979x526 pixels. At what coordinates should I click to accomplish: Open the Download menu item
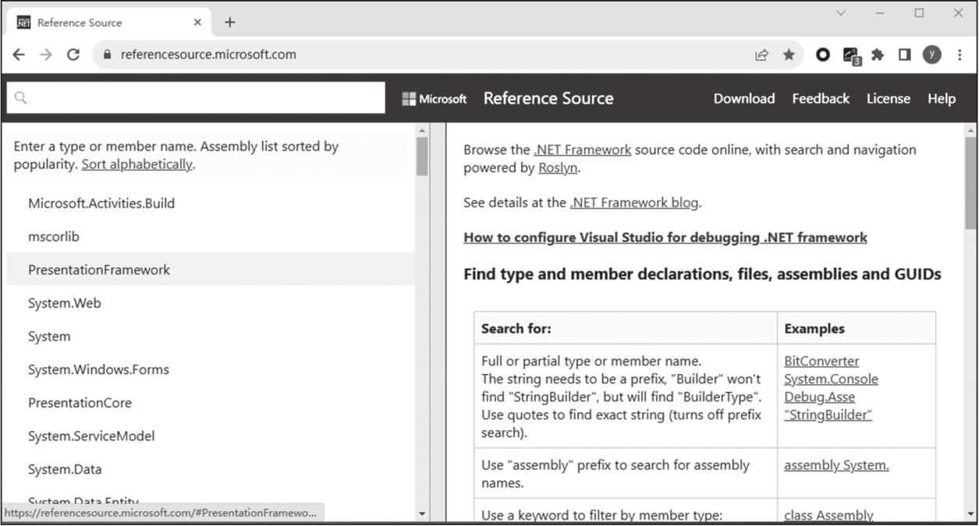tap(744, 99)
